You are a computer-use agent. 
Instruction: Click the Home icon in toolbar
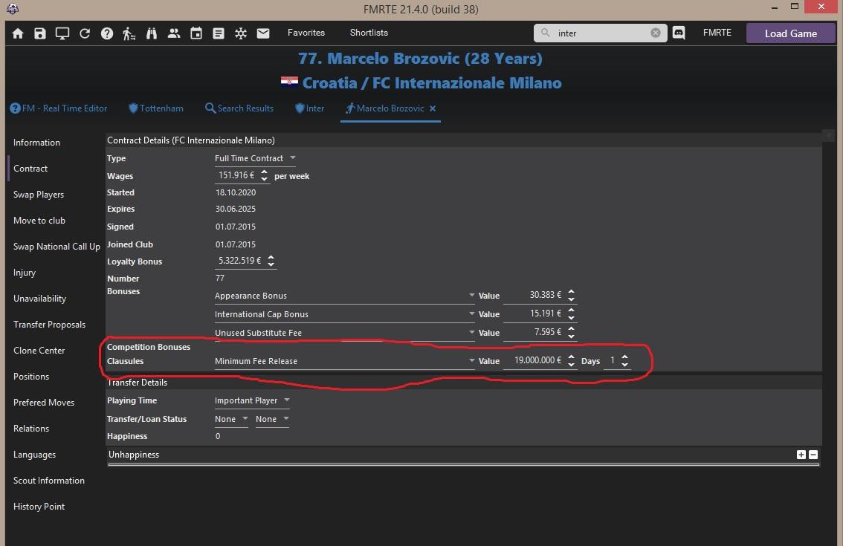pos(18,33)
